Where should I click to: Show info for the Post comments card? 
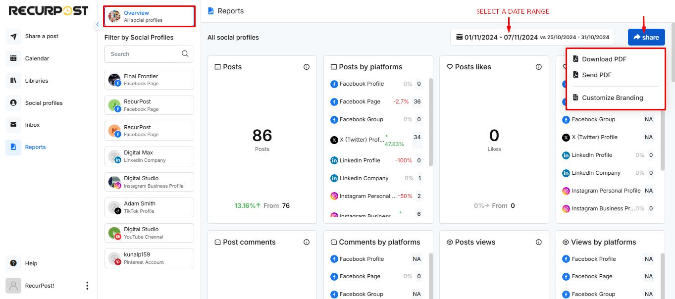pos(307,242)
